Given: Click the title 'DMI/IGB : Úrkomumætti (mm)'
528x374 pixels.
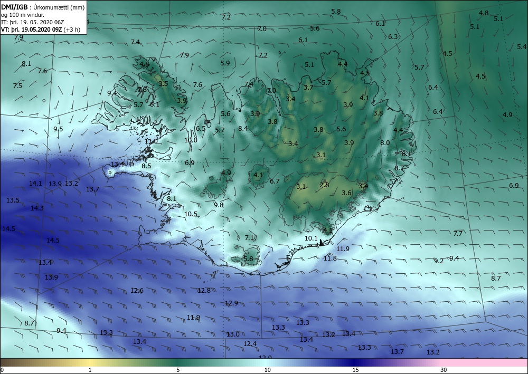Looking at the screenshot, I should [x=43, y=7].
